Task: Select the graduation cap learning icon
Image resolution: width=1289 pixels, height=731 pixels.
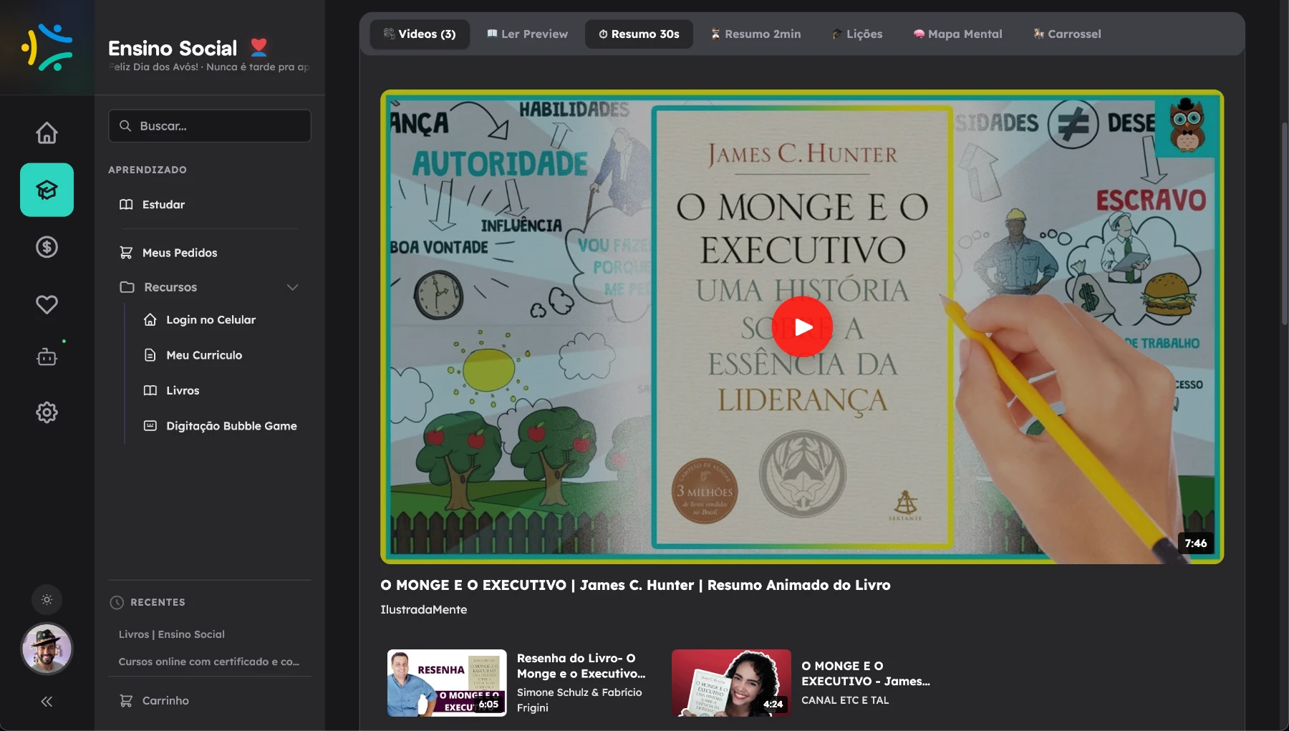Action: tap(47, 190)
